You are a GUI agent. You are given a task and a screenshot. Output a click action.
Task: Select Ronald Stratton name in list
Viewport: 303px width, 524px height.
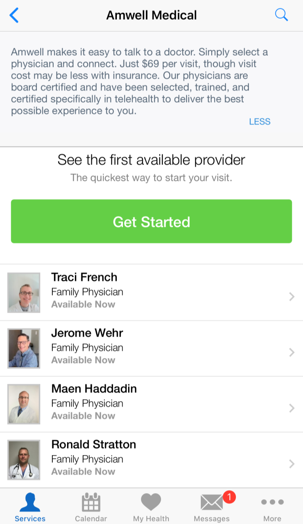[x=93, y=445]
